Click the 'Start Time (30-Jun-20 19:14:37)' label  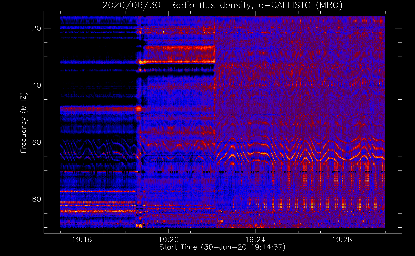click(x=222, y=247)
